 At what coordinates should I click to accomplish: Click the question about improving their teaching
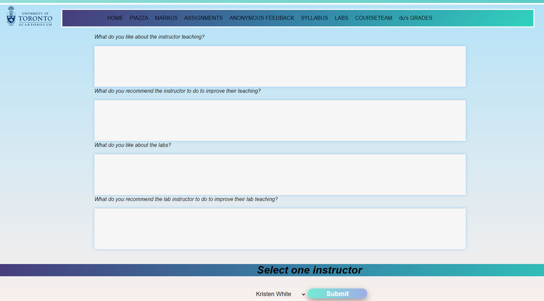177,91
